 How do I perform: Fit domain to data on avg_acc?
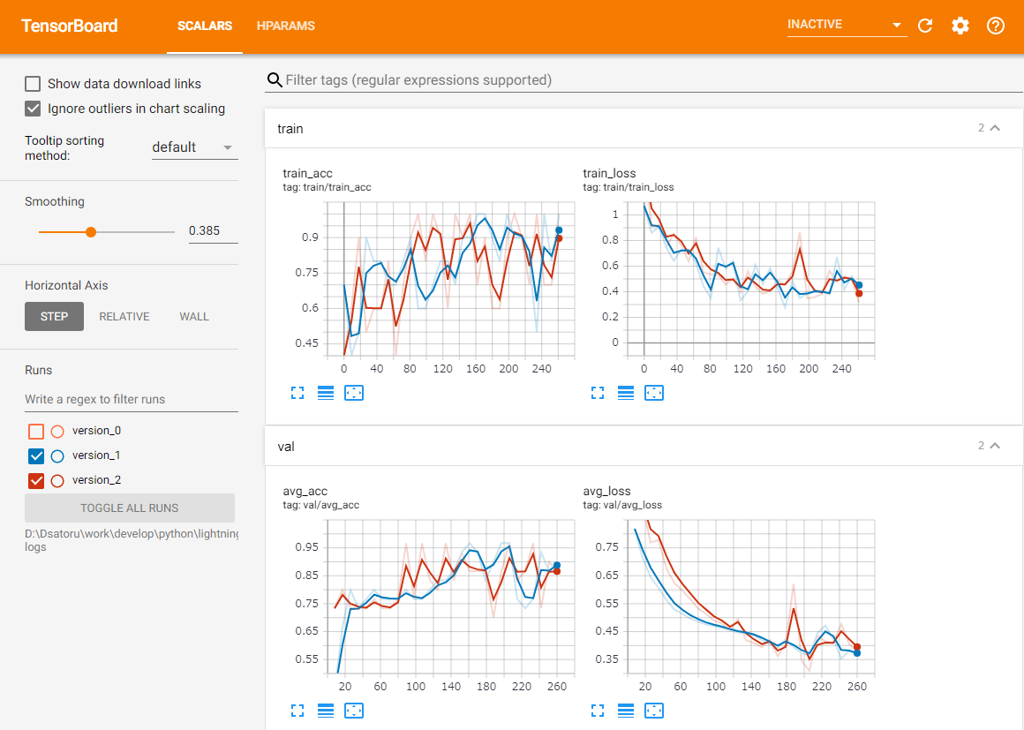click(354, 711)
